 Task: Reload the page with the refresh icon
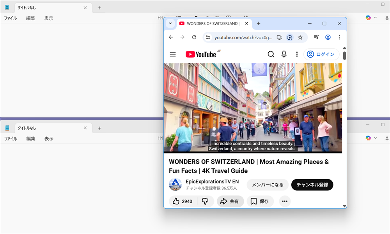click(194, 37)
